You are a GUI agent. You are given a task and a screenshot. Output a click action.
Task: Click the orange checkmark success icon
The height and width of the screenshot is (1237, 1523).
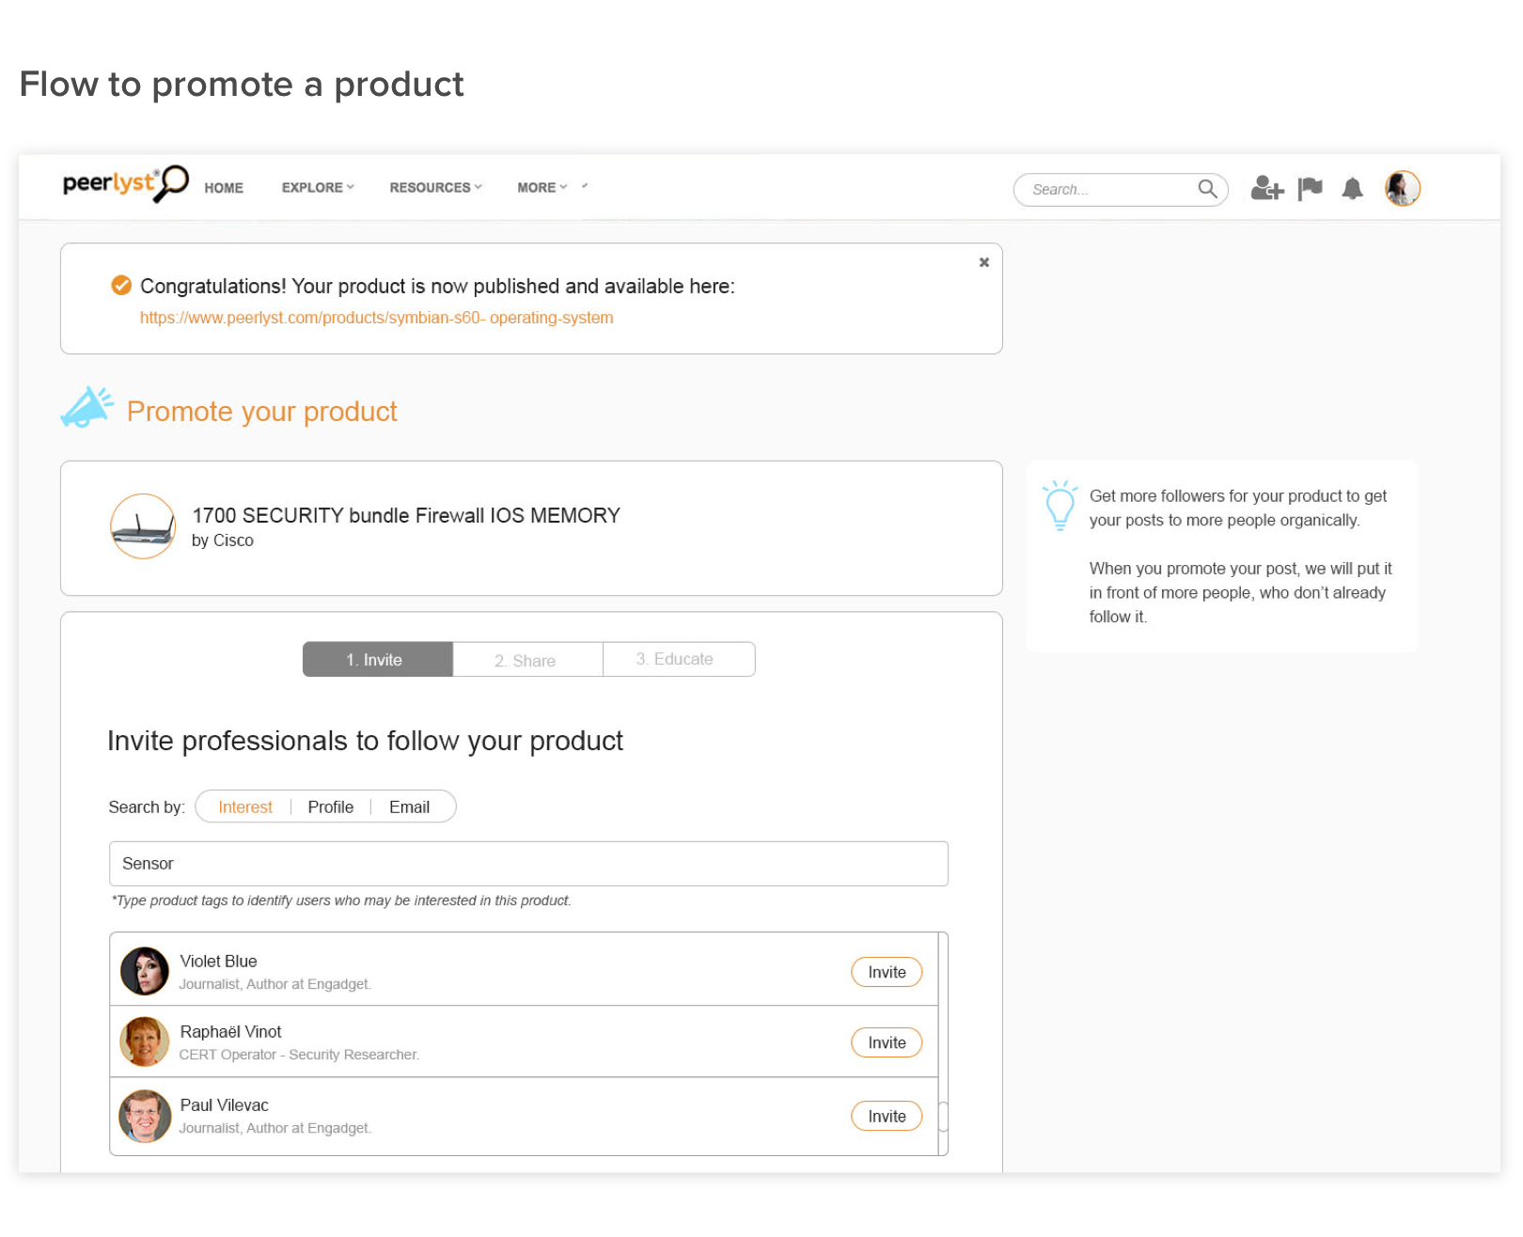pos(121,285)
